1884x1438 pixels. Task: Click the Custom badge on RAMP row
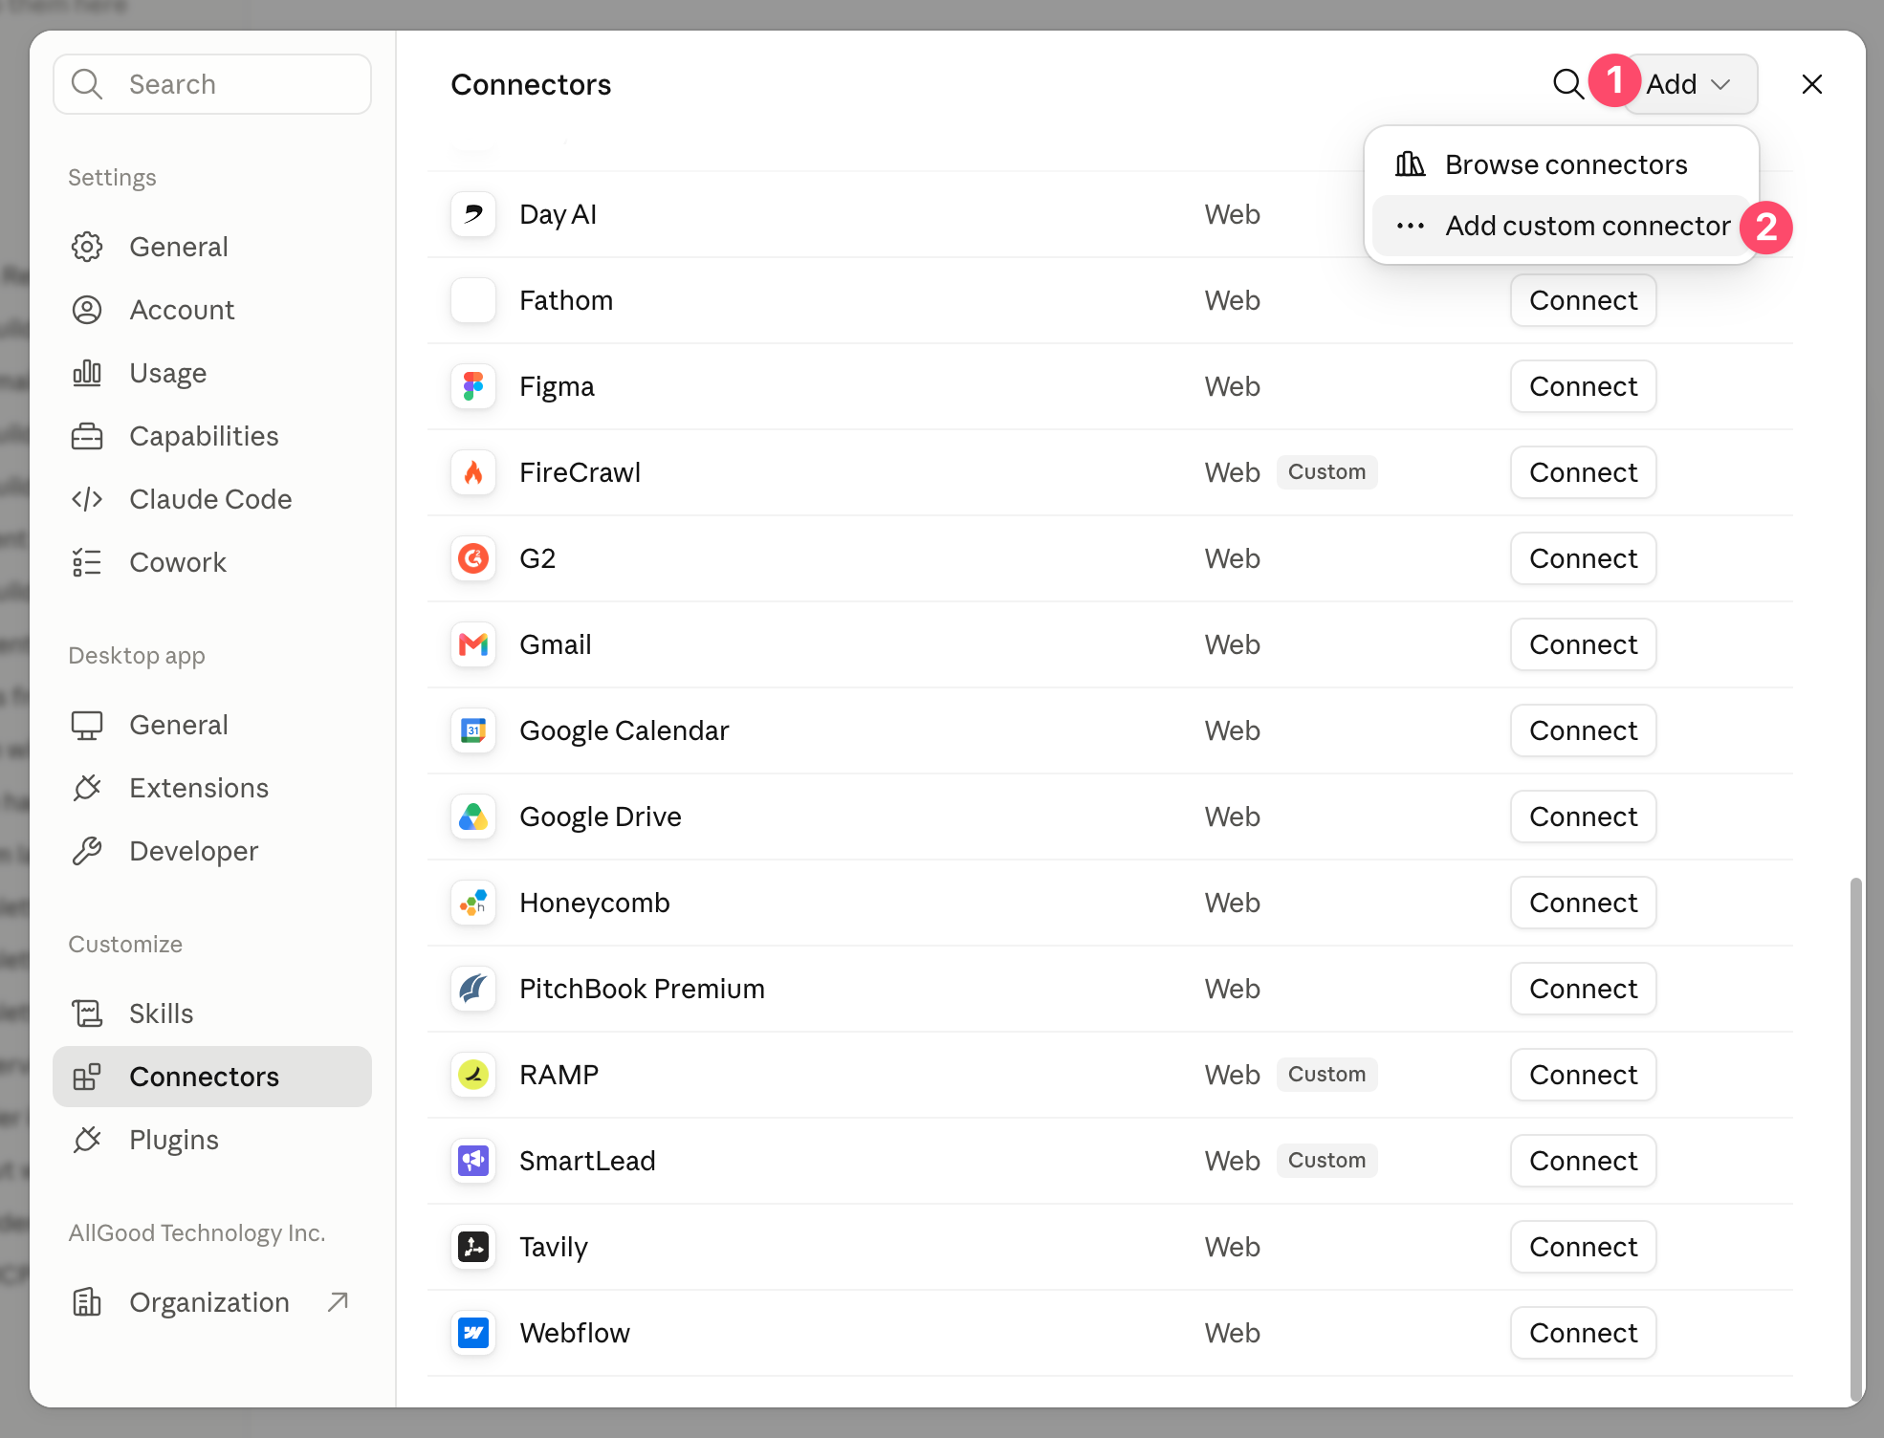1326,1075
